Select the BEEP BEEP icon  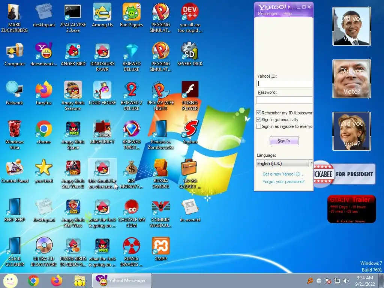[15, 210]
